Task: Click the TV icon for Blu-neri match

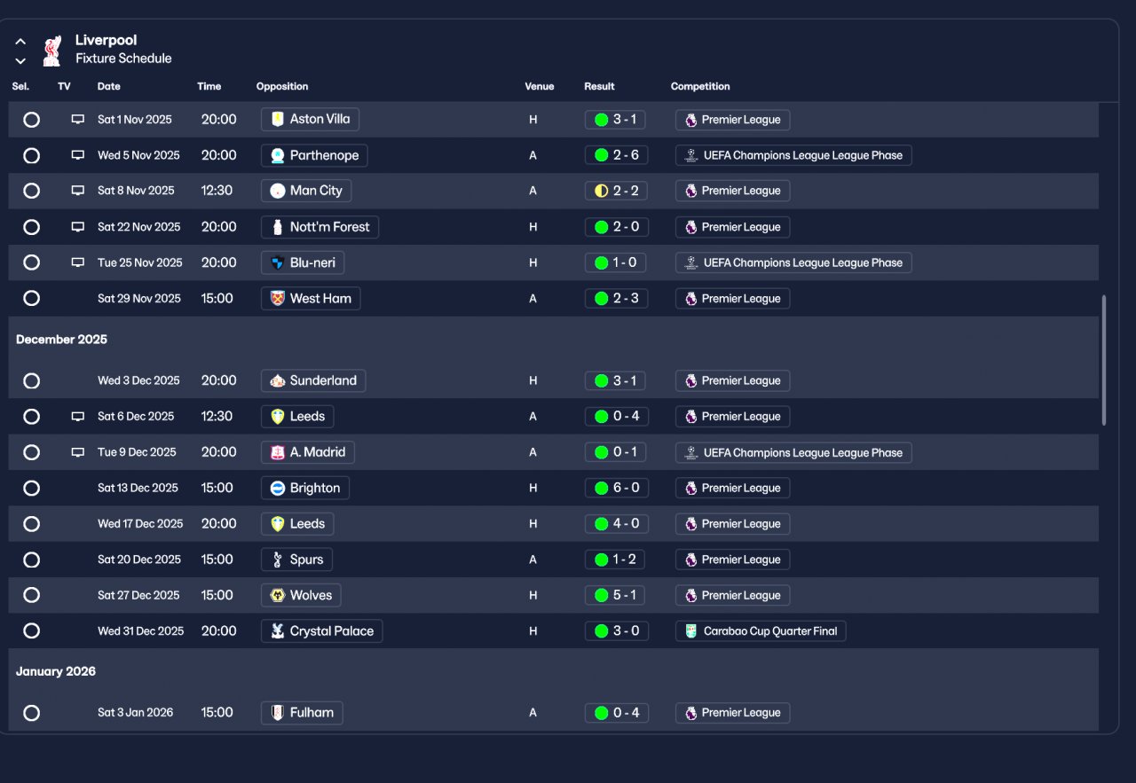Action: click(78, 262)
